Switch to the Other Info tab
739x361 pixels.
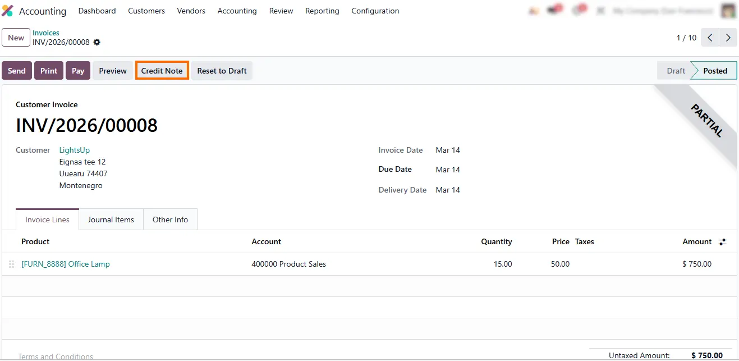click(x=170, y=220)
